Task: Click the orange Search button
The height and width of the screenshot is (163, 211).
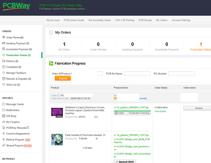Action: pos(63,78)
